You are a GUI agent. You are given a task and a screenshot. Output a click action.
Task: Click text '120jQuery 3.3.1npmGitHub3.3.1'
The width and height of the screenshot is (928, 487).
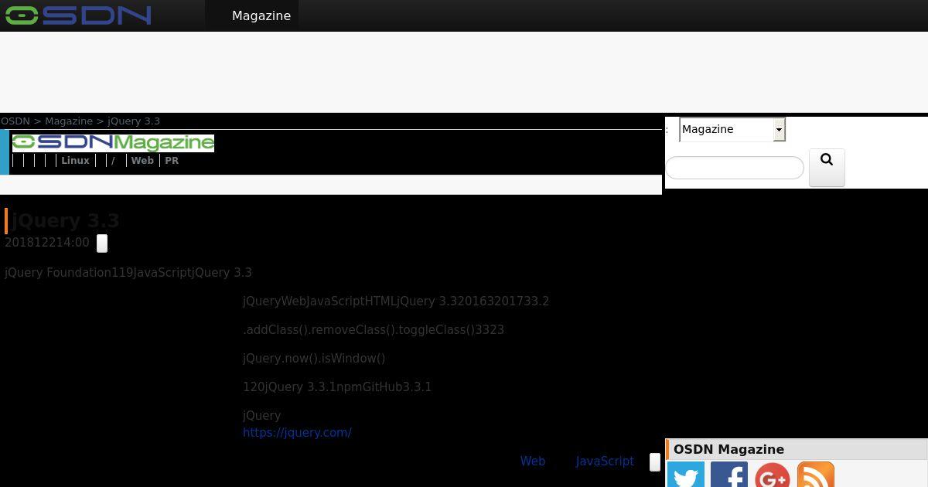(x=337, y=387)
